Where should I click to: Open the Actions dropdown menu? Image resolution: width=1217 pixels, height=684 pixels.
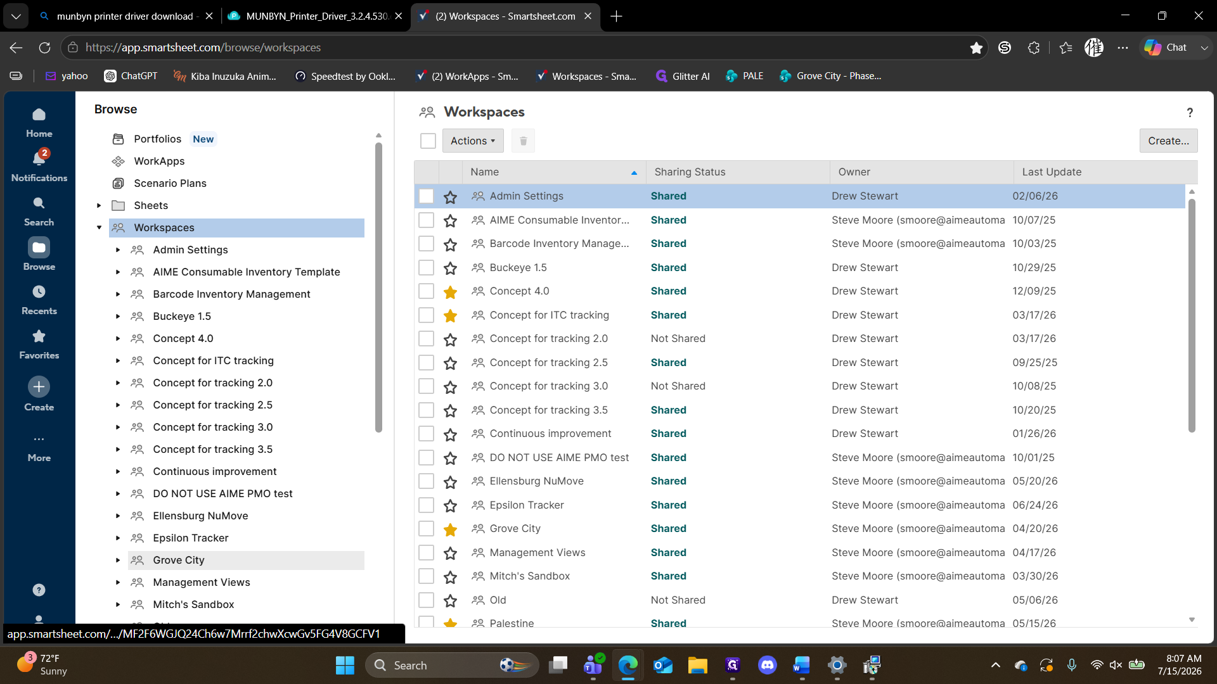pyautogui.click(x=473, y=141)
